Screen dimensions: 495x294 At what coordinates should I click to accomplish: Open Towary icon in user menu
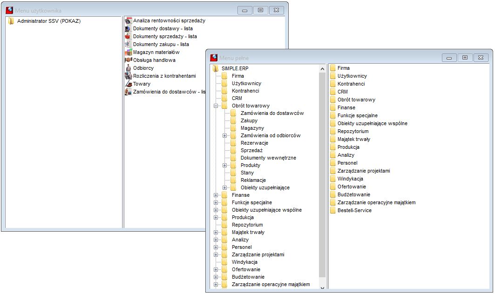coord(128,84)
